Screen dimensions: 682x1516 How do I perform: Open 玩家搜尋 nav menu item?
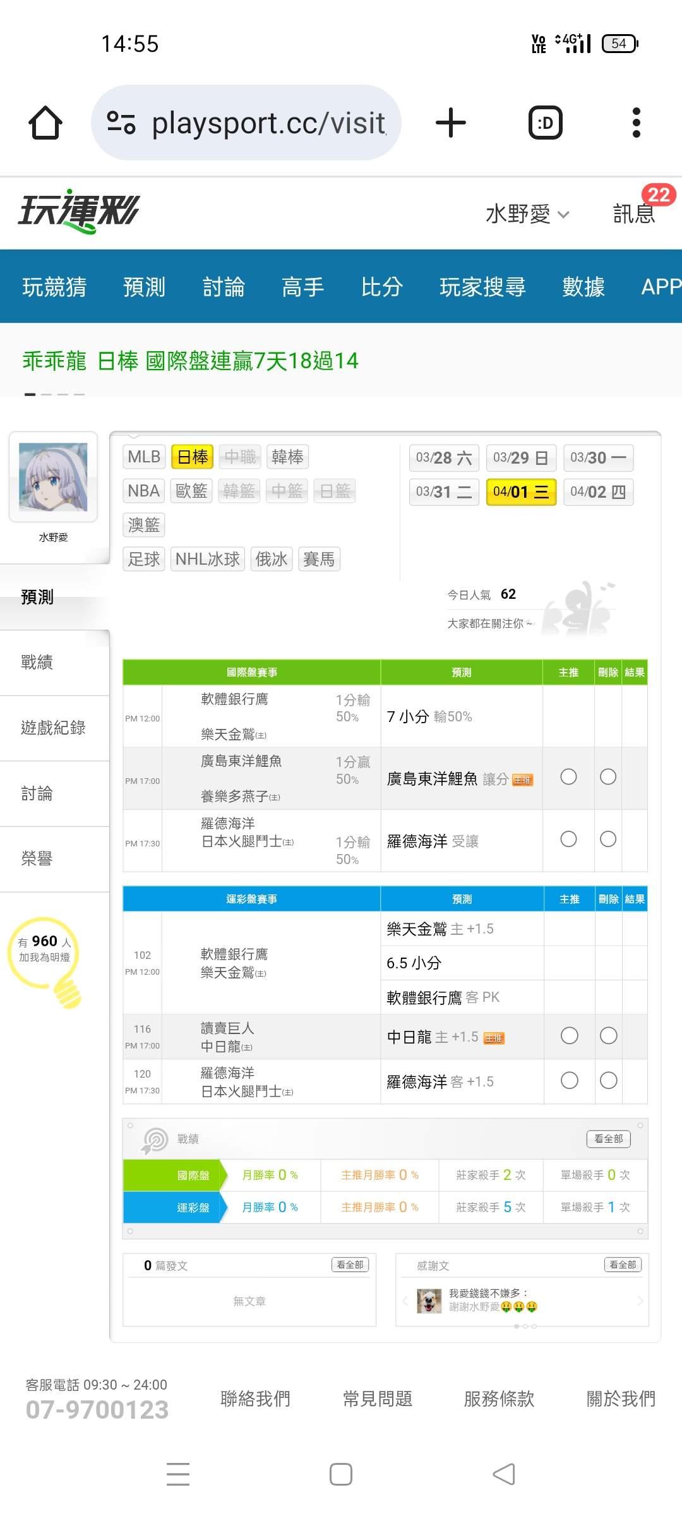click(x=483, y=287)
